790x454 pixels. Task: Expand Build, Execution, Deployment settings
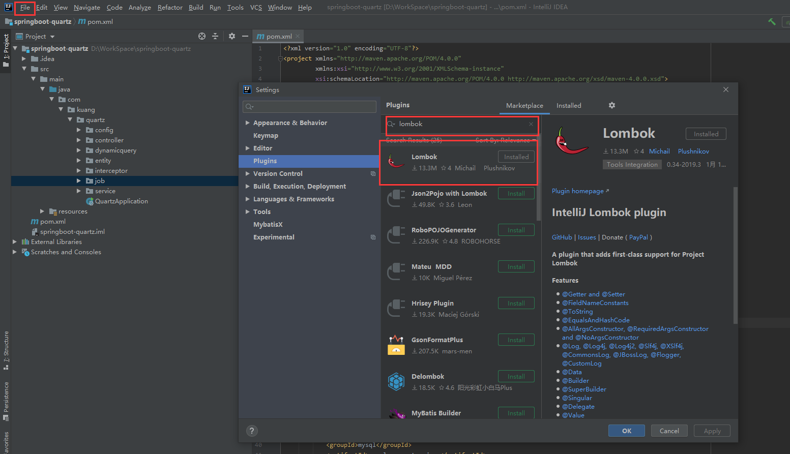247,187
